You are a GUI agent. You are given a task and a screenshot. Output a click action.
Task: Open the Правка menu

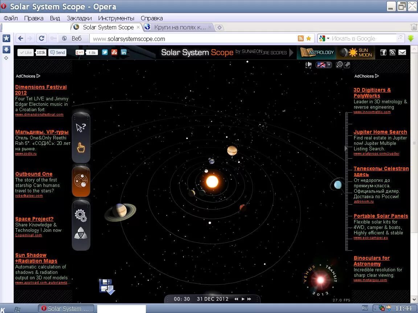coord(34,18)
